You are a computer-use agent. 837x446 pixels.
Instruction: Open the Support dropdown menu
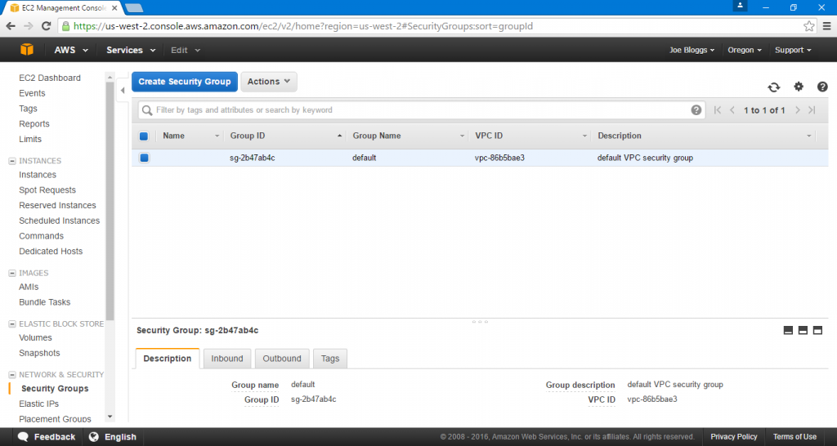[x=793, y=50]
